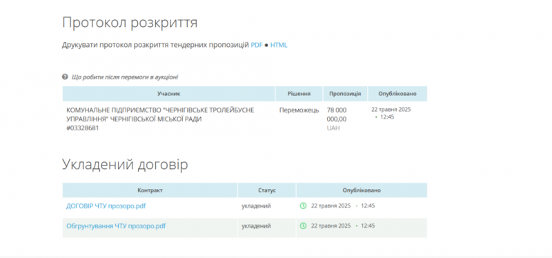Click the participant's 22 травня 2025 date
This screenshot has height=258, width=552.
point(391,110)
